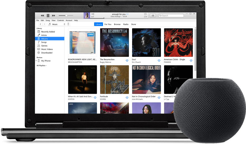The image size is (246, 144).
Task: Select Recently Added in sidebar
Action: point(50,32)
